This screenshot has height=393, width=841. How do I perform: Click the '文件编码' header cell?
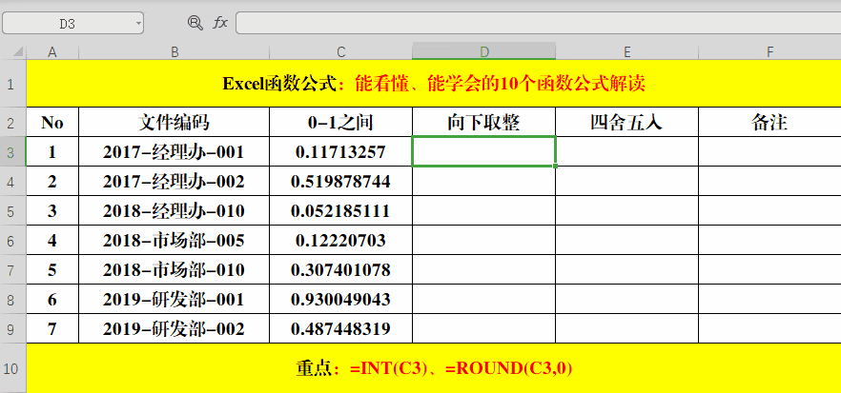click(174, 122)
